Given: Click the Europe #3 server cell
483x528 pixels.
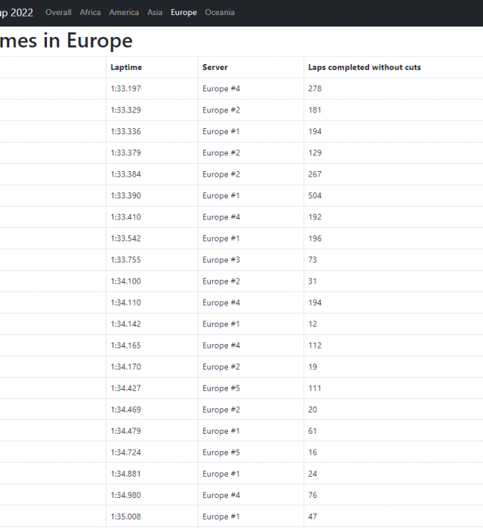Looking at the screenshot, I should tap(221, 260).
